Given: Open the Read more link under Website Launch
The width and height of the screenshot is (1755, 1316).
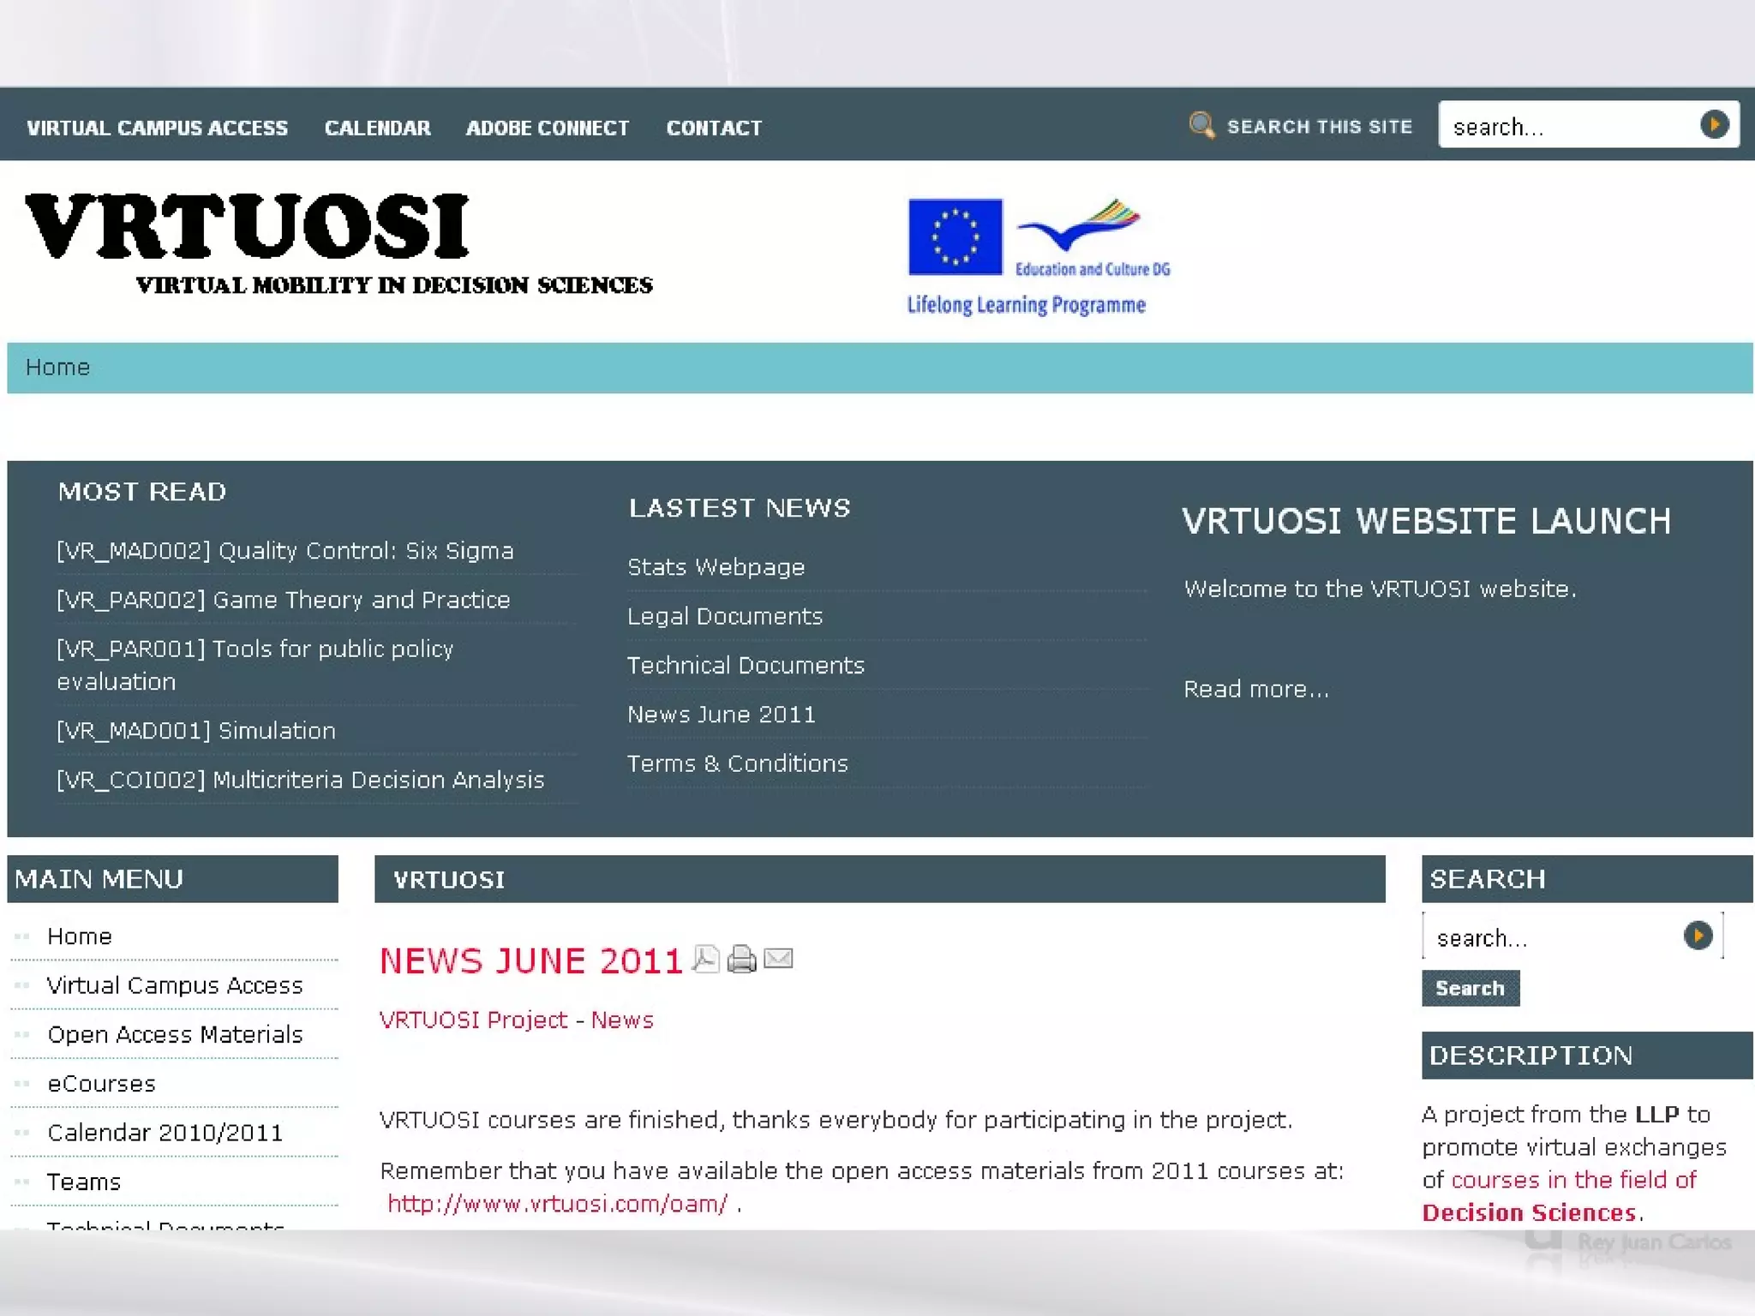Looking at the screenshot, I should (1255, 689).
